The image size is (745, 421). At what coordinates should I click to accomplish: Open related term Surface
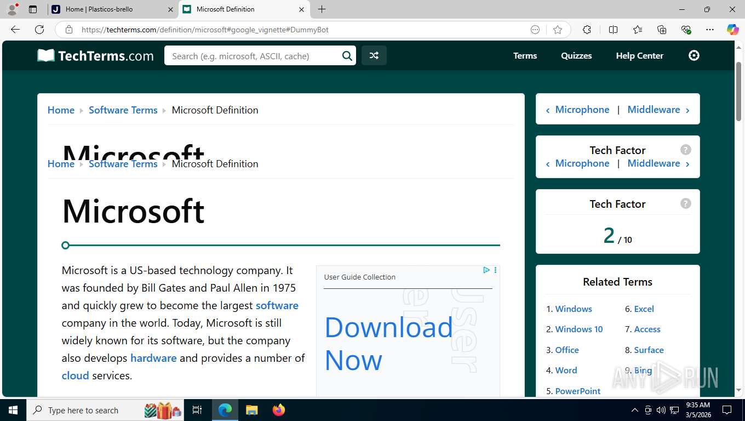(x=649, y=350)
